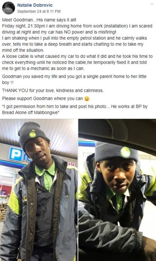Click the Natalie Dobrovic name link

pyautogui.click(x=35, y=5)
